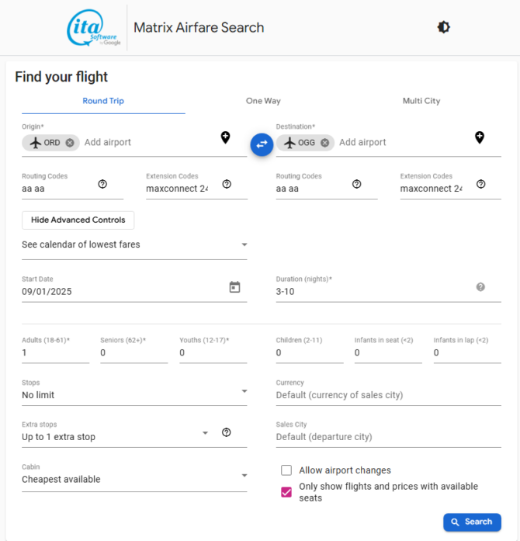
Task: Switch to the Multi City tab
Action: [421, 101]
